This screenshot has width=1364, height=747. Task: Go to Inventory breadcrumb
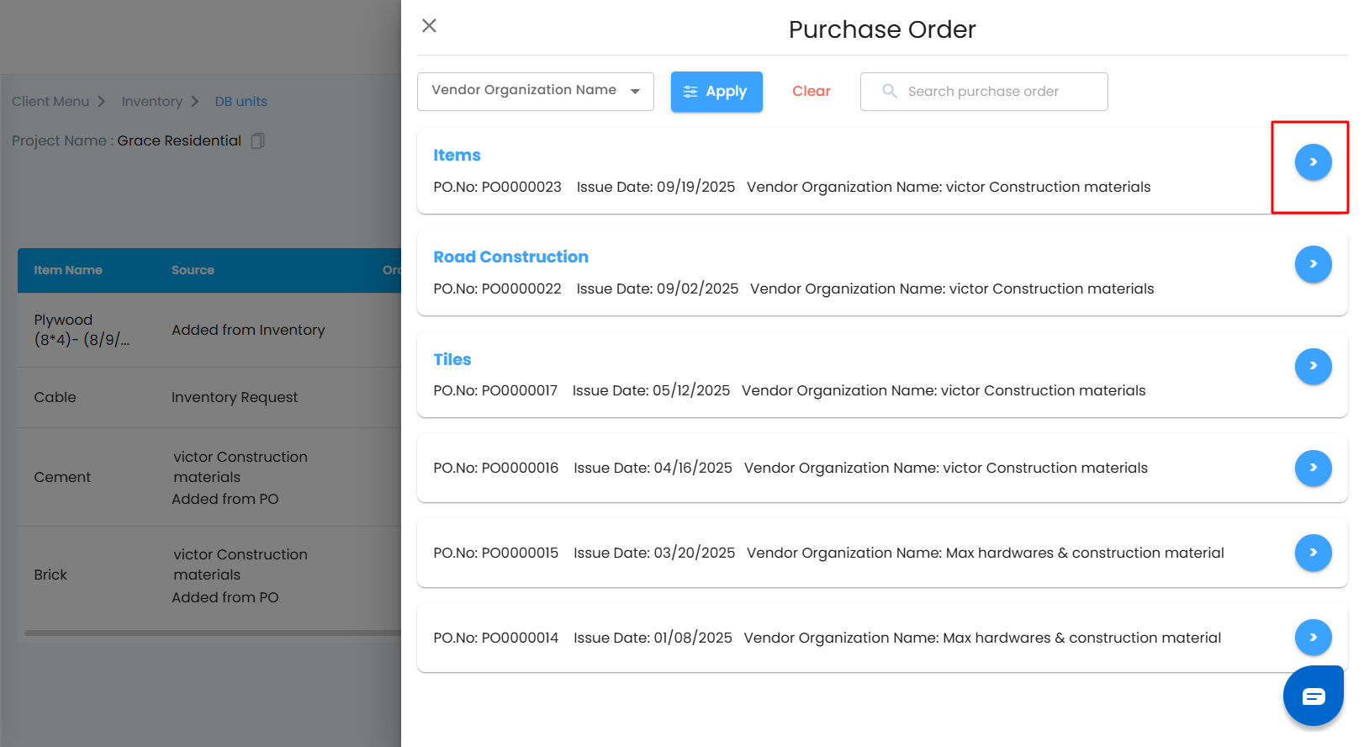pyautogui.click(x=151, y=102)
